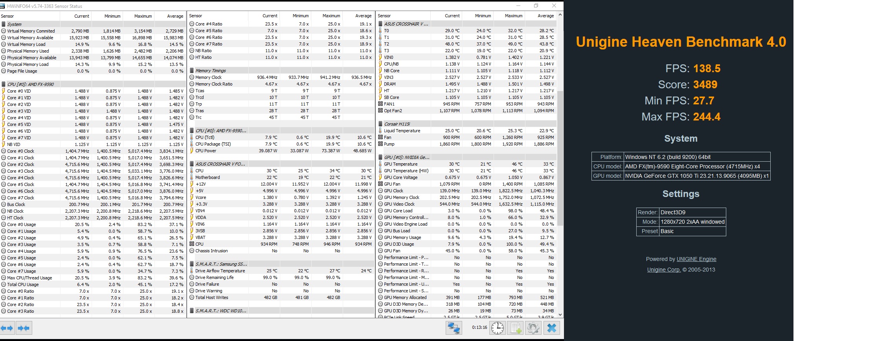Select the NB VID row
The height and width of the screenshot is (341, 876).
(92, 144)
